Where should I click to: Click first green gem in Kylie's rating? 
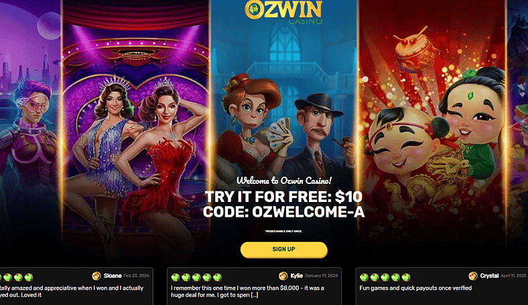pos(175,278)
